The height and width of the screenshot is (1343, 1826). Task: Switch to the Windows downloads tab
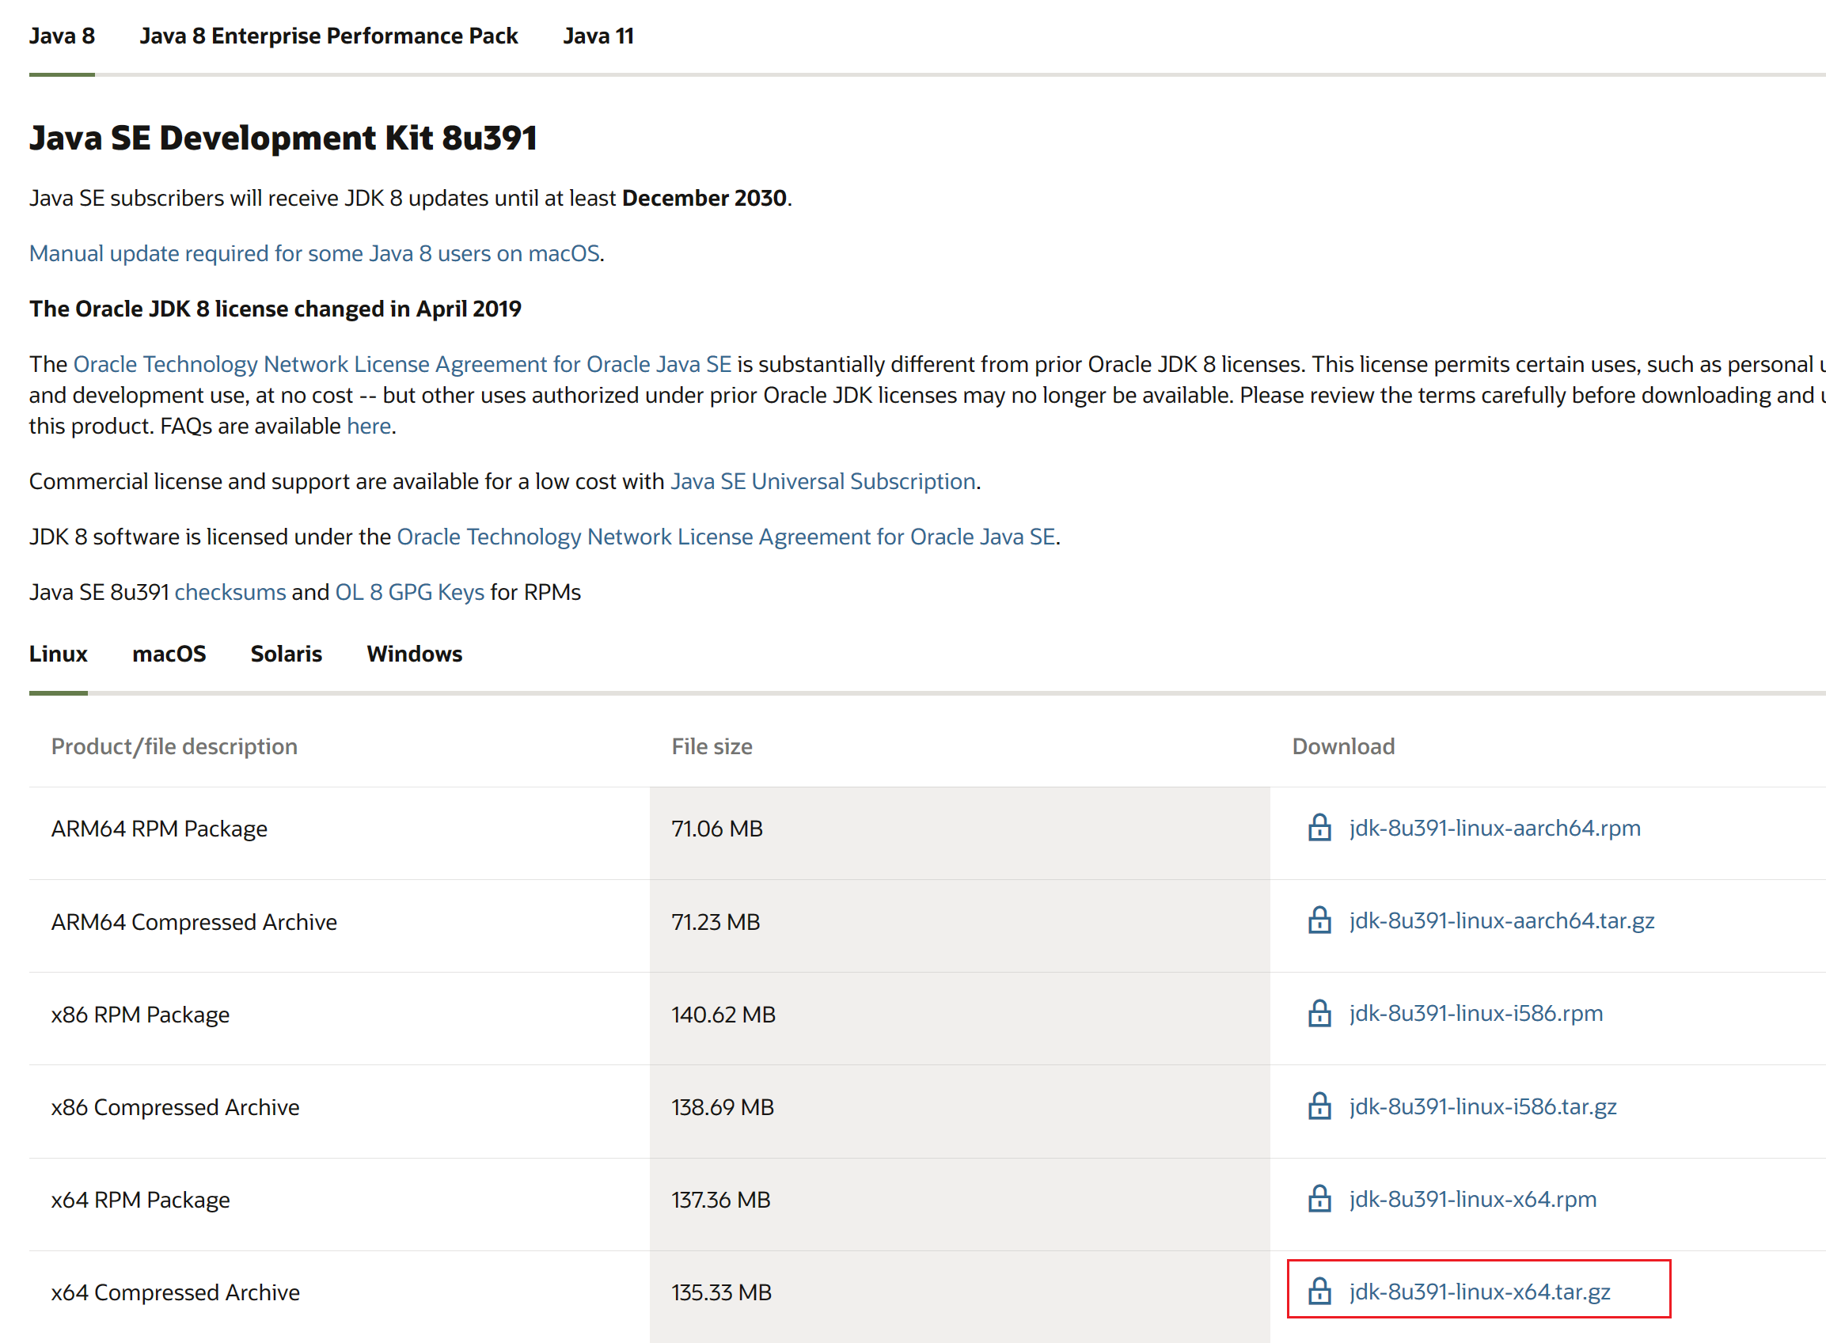pos(414,654)
